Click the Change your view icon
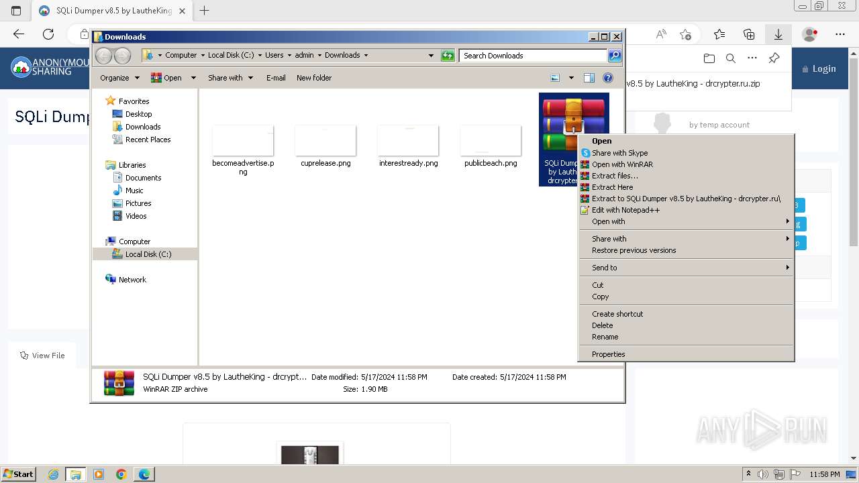This screenshot has height=483, width=859. pyautogui.click(x=555, y=78)
